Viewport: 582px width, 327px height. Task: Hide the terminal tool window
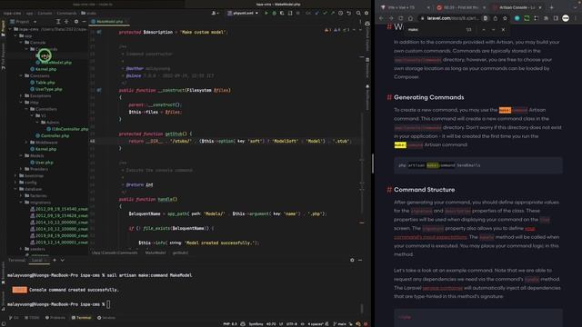[360, 261]
